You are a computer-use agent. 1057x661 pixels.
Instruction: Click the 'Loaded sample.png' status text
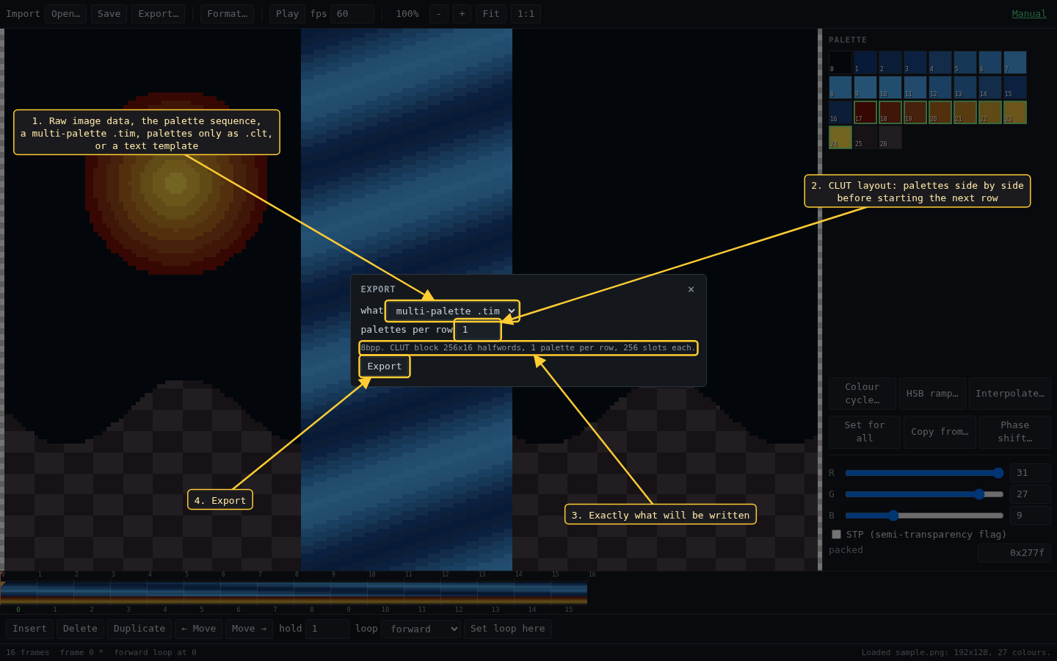click(956, 652)
